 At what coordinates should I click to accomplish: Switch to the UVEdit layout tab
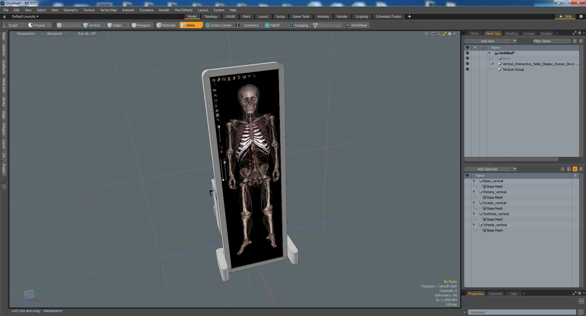point(230,16)
